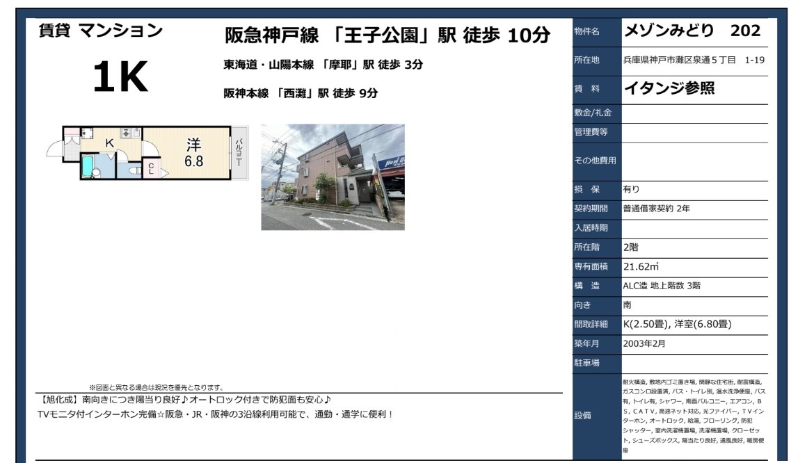Click the kitchen sink symbol beside the stove
The image size is (807, 463).
(x=136, y=132)
